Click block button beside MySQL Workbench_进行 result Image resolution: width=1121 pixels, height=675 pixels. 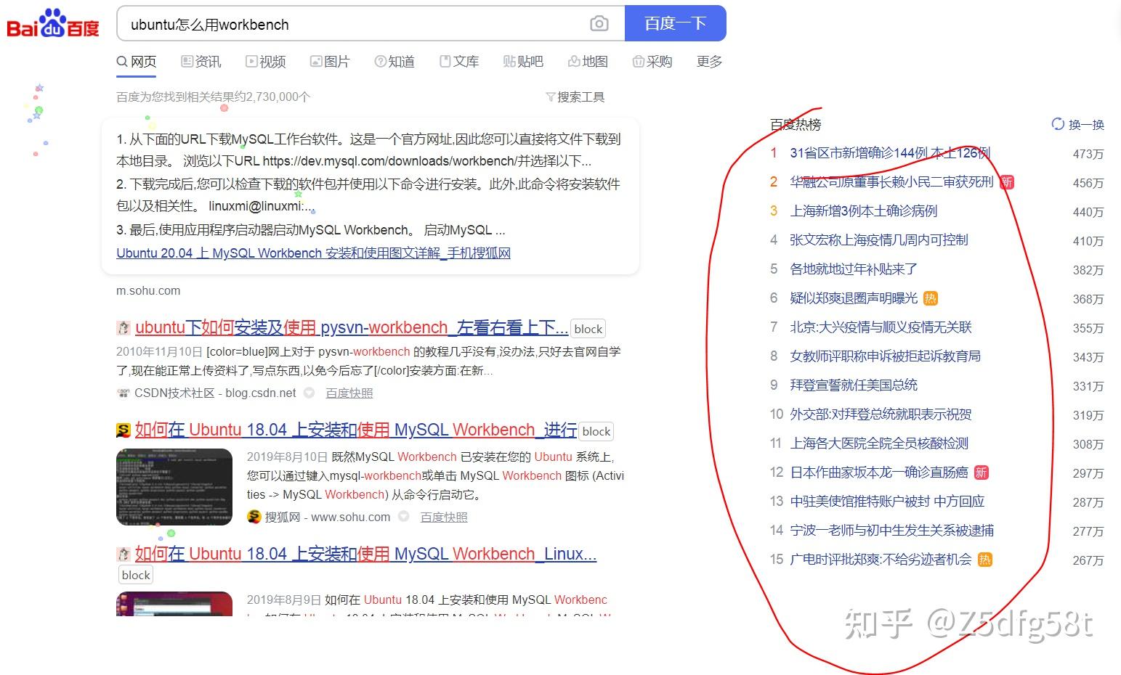596,431
